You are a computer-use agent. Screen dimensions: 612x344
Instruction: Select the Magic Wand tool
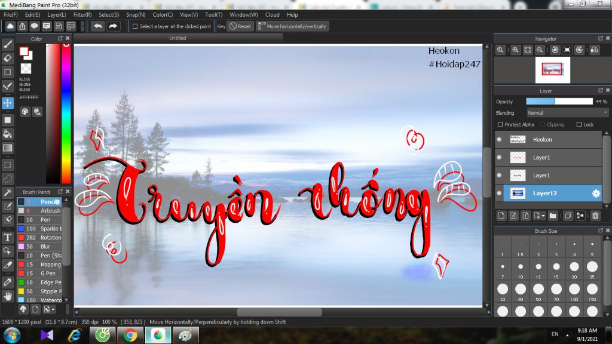[7, 193]
